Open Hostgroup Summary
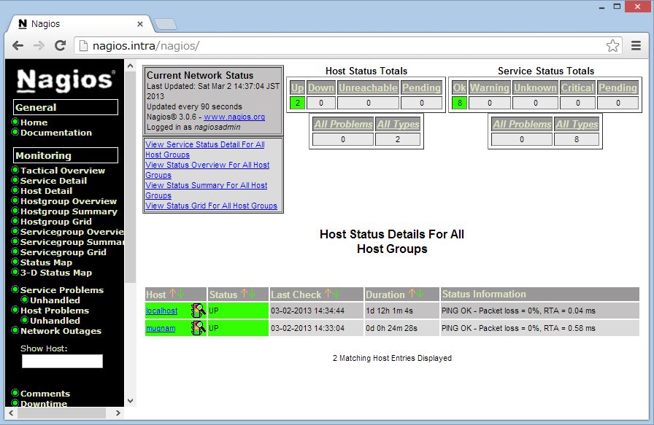Screen dimensions: 654x425 69,211
